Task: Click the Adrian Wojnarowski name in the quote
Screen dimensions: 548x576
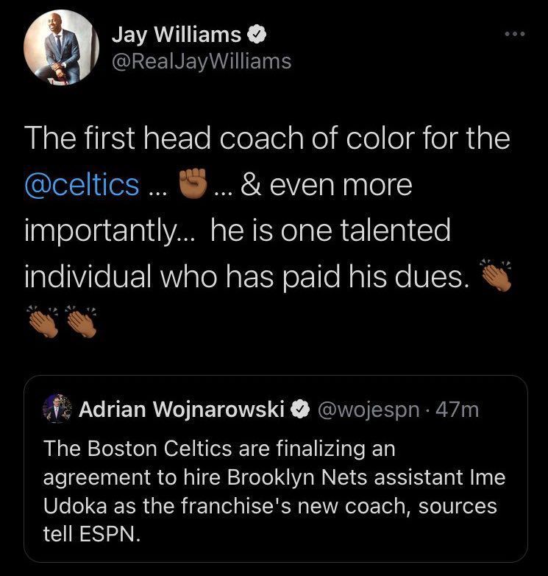Action: (182, 409)
